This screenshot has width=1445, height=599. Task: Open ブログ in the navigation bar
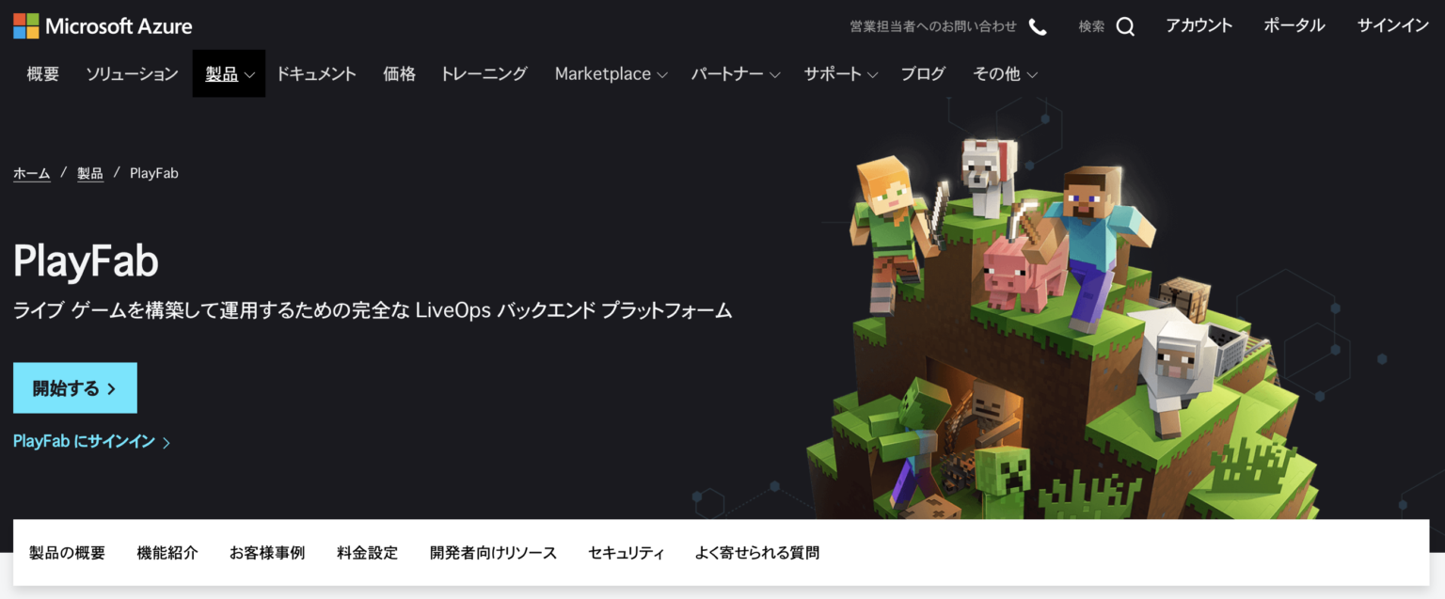pos(923,73)
